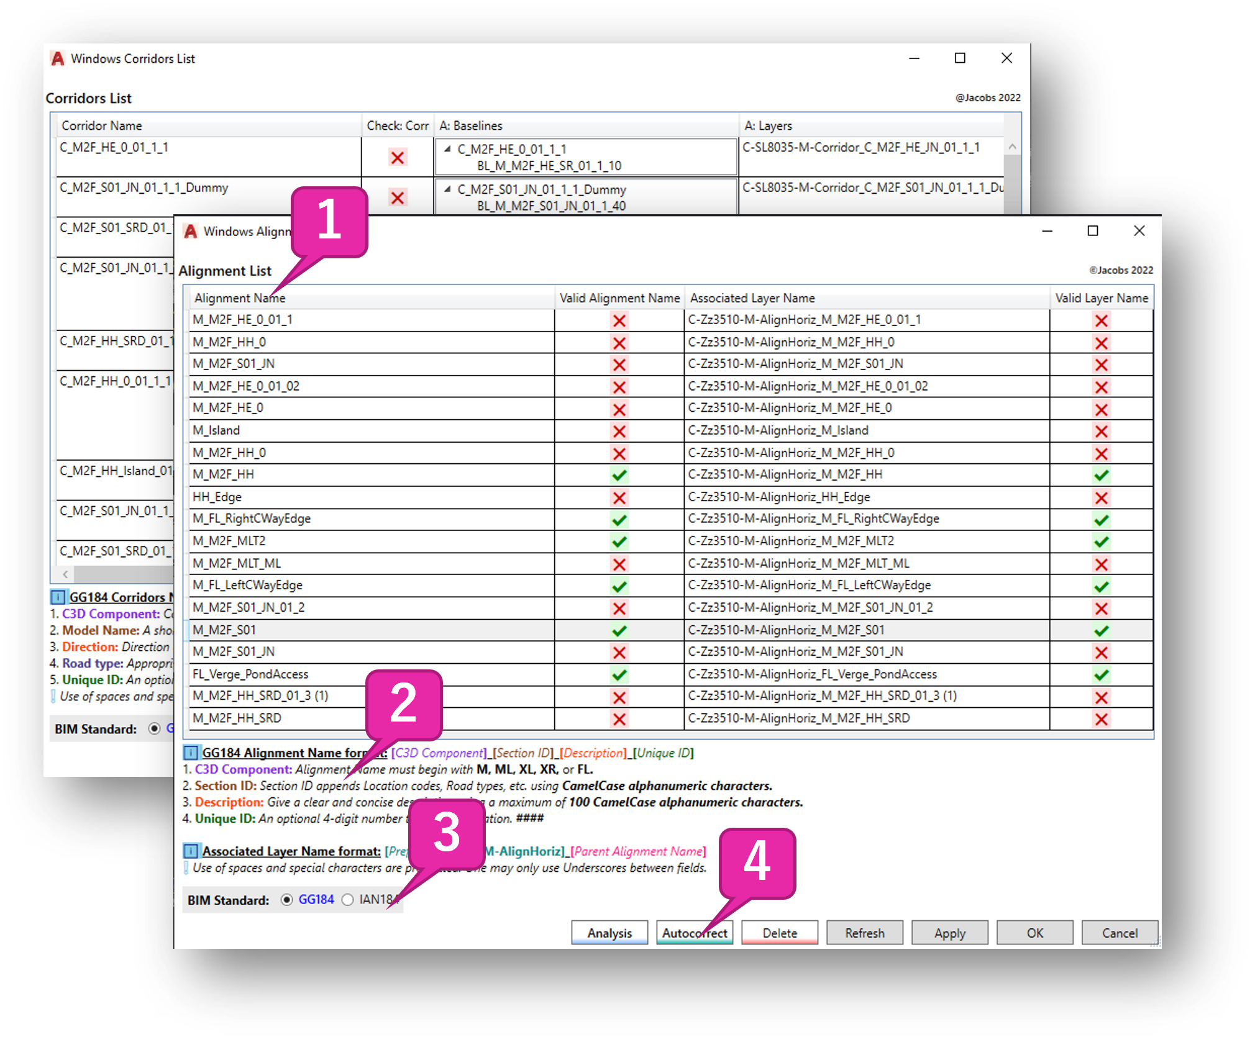Select corridor C_M2F_HE_0_01_1_1 in Corridors List
1250x1037 pixels.
pos(209,156)
